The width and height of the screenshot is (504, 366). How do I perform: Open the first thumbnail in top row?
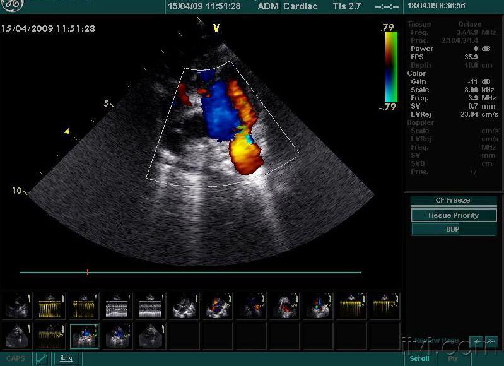click(18, 306)
